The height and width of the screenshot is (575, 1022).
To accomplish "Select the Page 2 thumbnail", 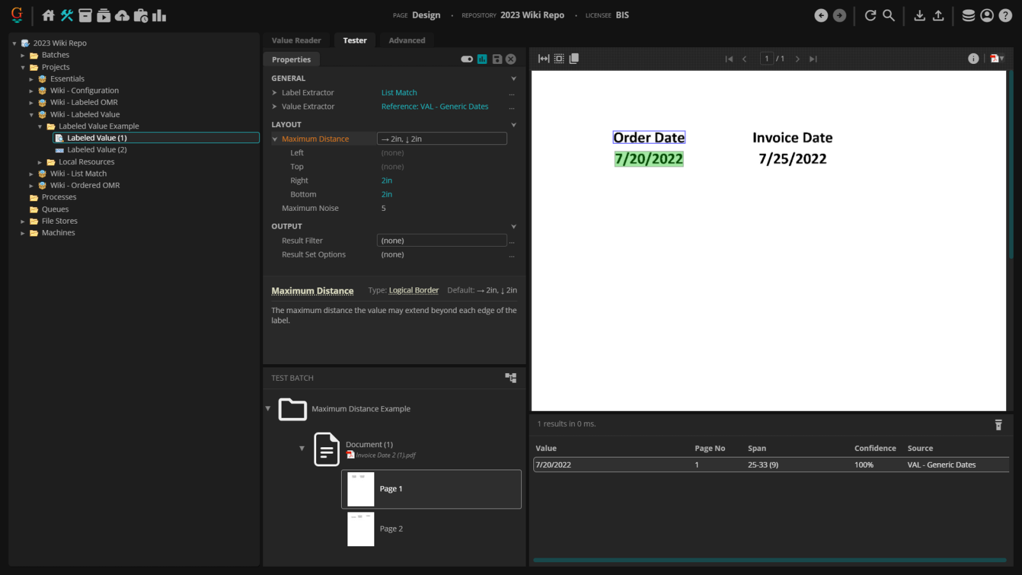I will [x=361, y=529].
